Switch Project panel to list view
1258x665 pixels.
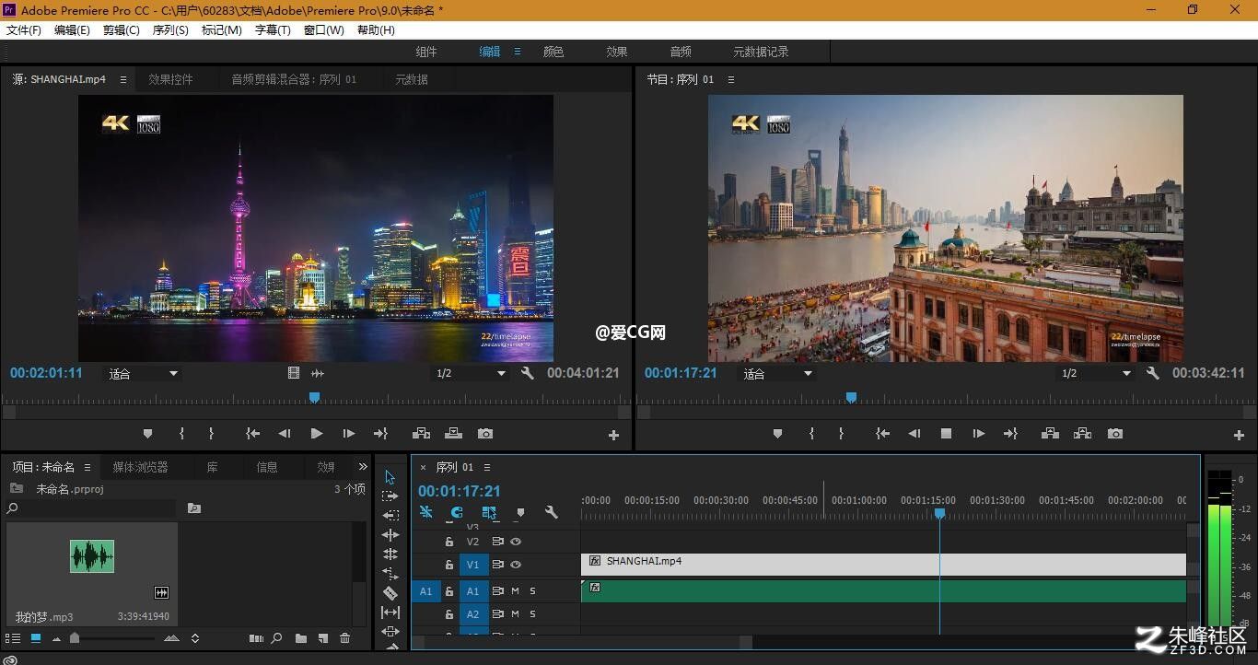click(13, 638)
